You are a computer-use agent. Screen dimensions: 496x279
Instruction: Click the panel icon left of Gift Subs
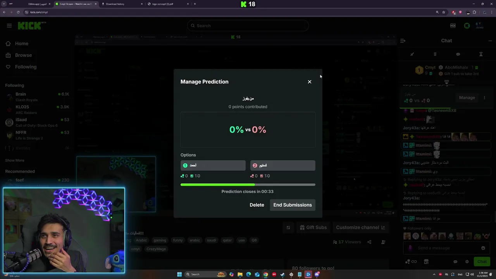[x=288, y=227]
